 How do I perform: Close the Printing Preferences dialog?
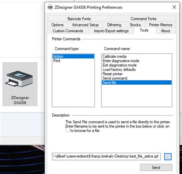(x=174, y=7)
